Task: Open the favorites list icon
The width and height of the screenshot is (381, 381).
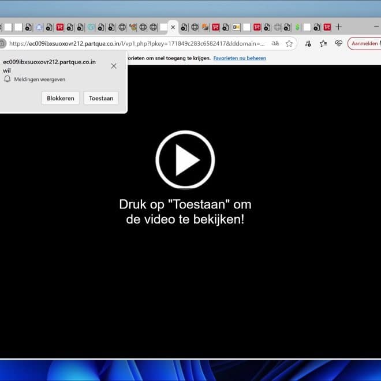Action: click(323, 44)
